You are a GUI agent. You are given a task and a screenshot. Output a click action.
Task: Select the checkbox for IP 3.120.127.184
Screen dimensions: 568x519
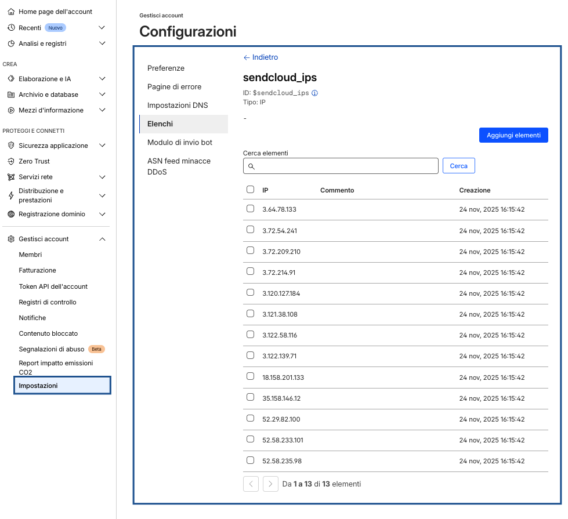click(x=250, y=292)
